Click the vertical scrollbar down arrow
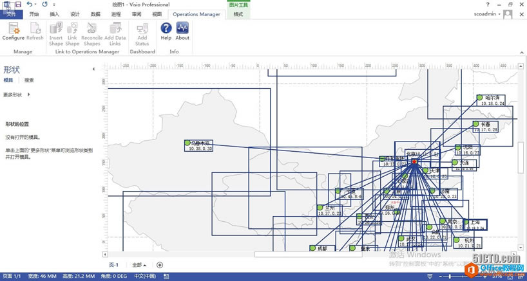 [x=521, y=248]
